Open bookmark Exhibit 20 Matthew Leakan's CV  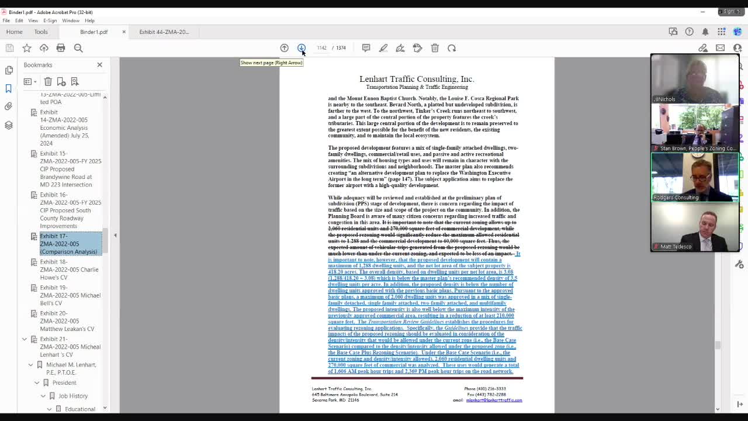pyautogui.click(x=67, y=321)
